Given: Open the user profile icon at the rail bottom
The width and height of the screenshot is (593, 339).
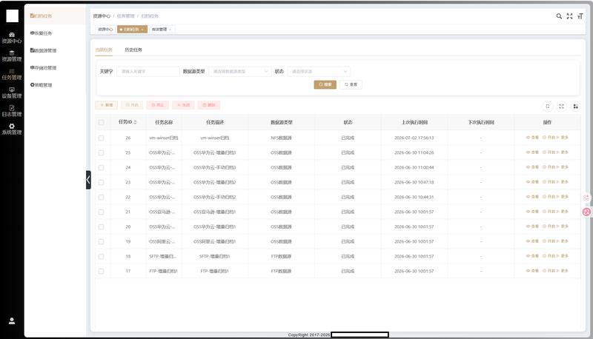Looking at the screenshot, I should tap(12, 321).
